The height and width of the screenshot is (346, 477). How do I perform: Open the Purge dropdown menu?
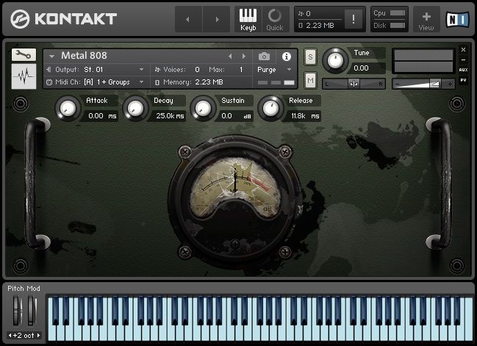275,69
